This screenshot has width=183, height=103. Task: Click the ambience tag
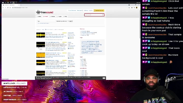coord(90,41)
